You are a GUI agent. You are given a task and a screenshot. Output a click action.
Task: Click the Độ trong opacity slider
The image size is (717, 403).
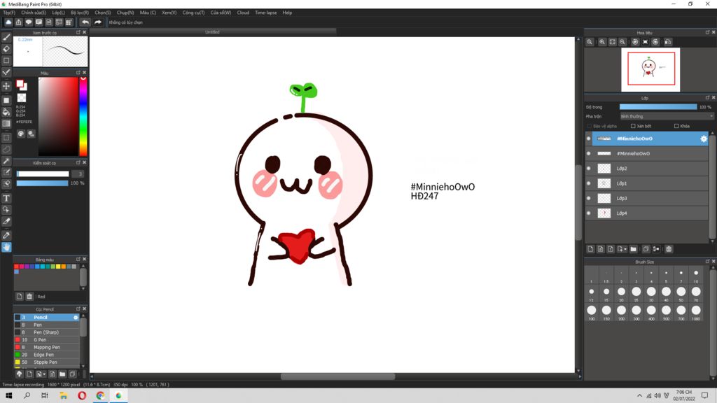point(657,107)
